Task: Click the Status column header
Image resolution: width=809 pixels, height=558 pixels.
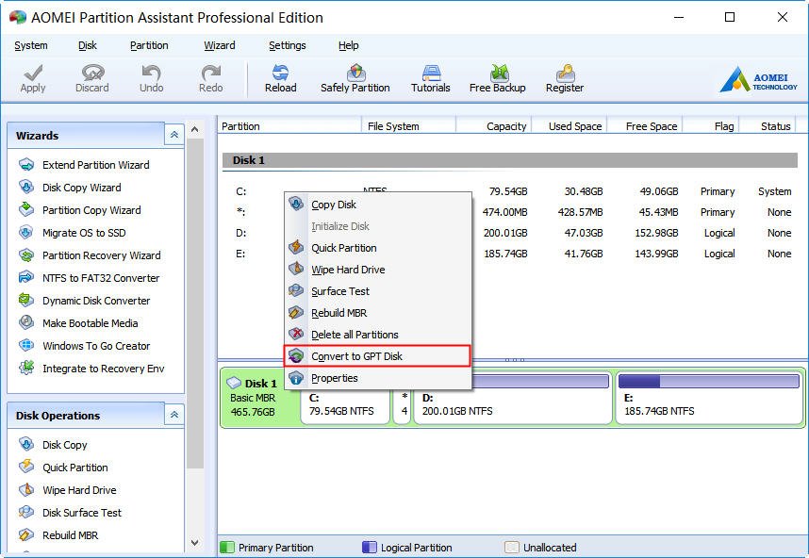Action: pos(768,126)
